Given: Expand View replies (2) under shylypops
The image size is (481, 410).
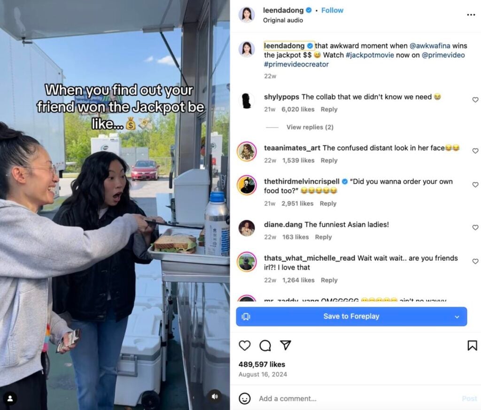Looking at the screenshot, I should [x=310, y=127].
